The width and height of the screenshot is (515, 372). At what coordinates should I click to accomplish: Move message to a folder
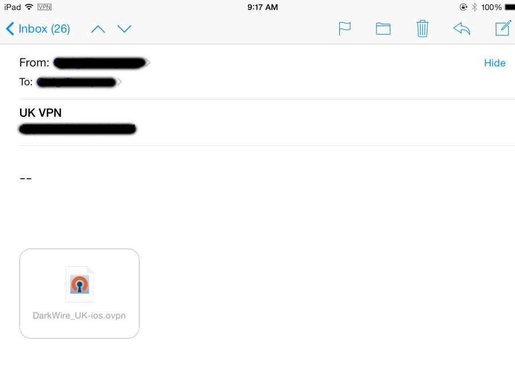click(x=383, y=29)
